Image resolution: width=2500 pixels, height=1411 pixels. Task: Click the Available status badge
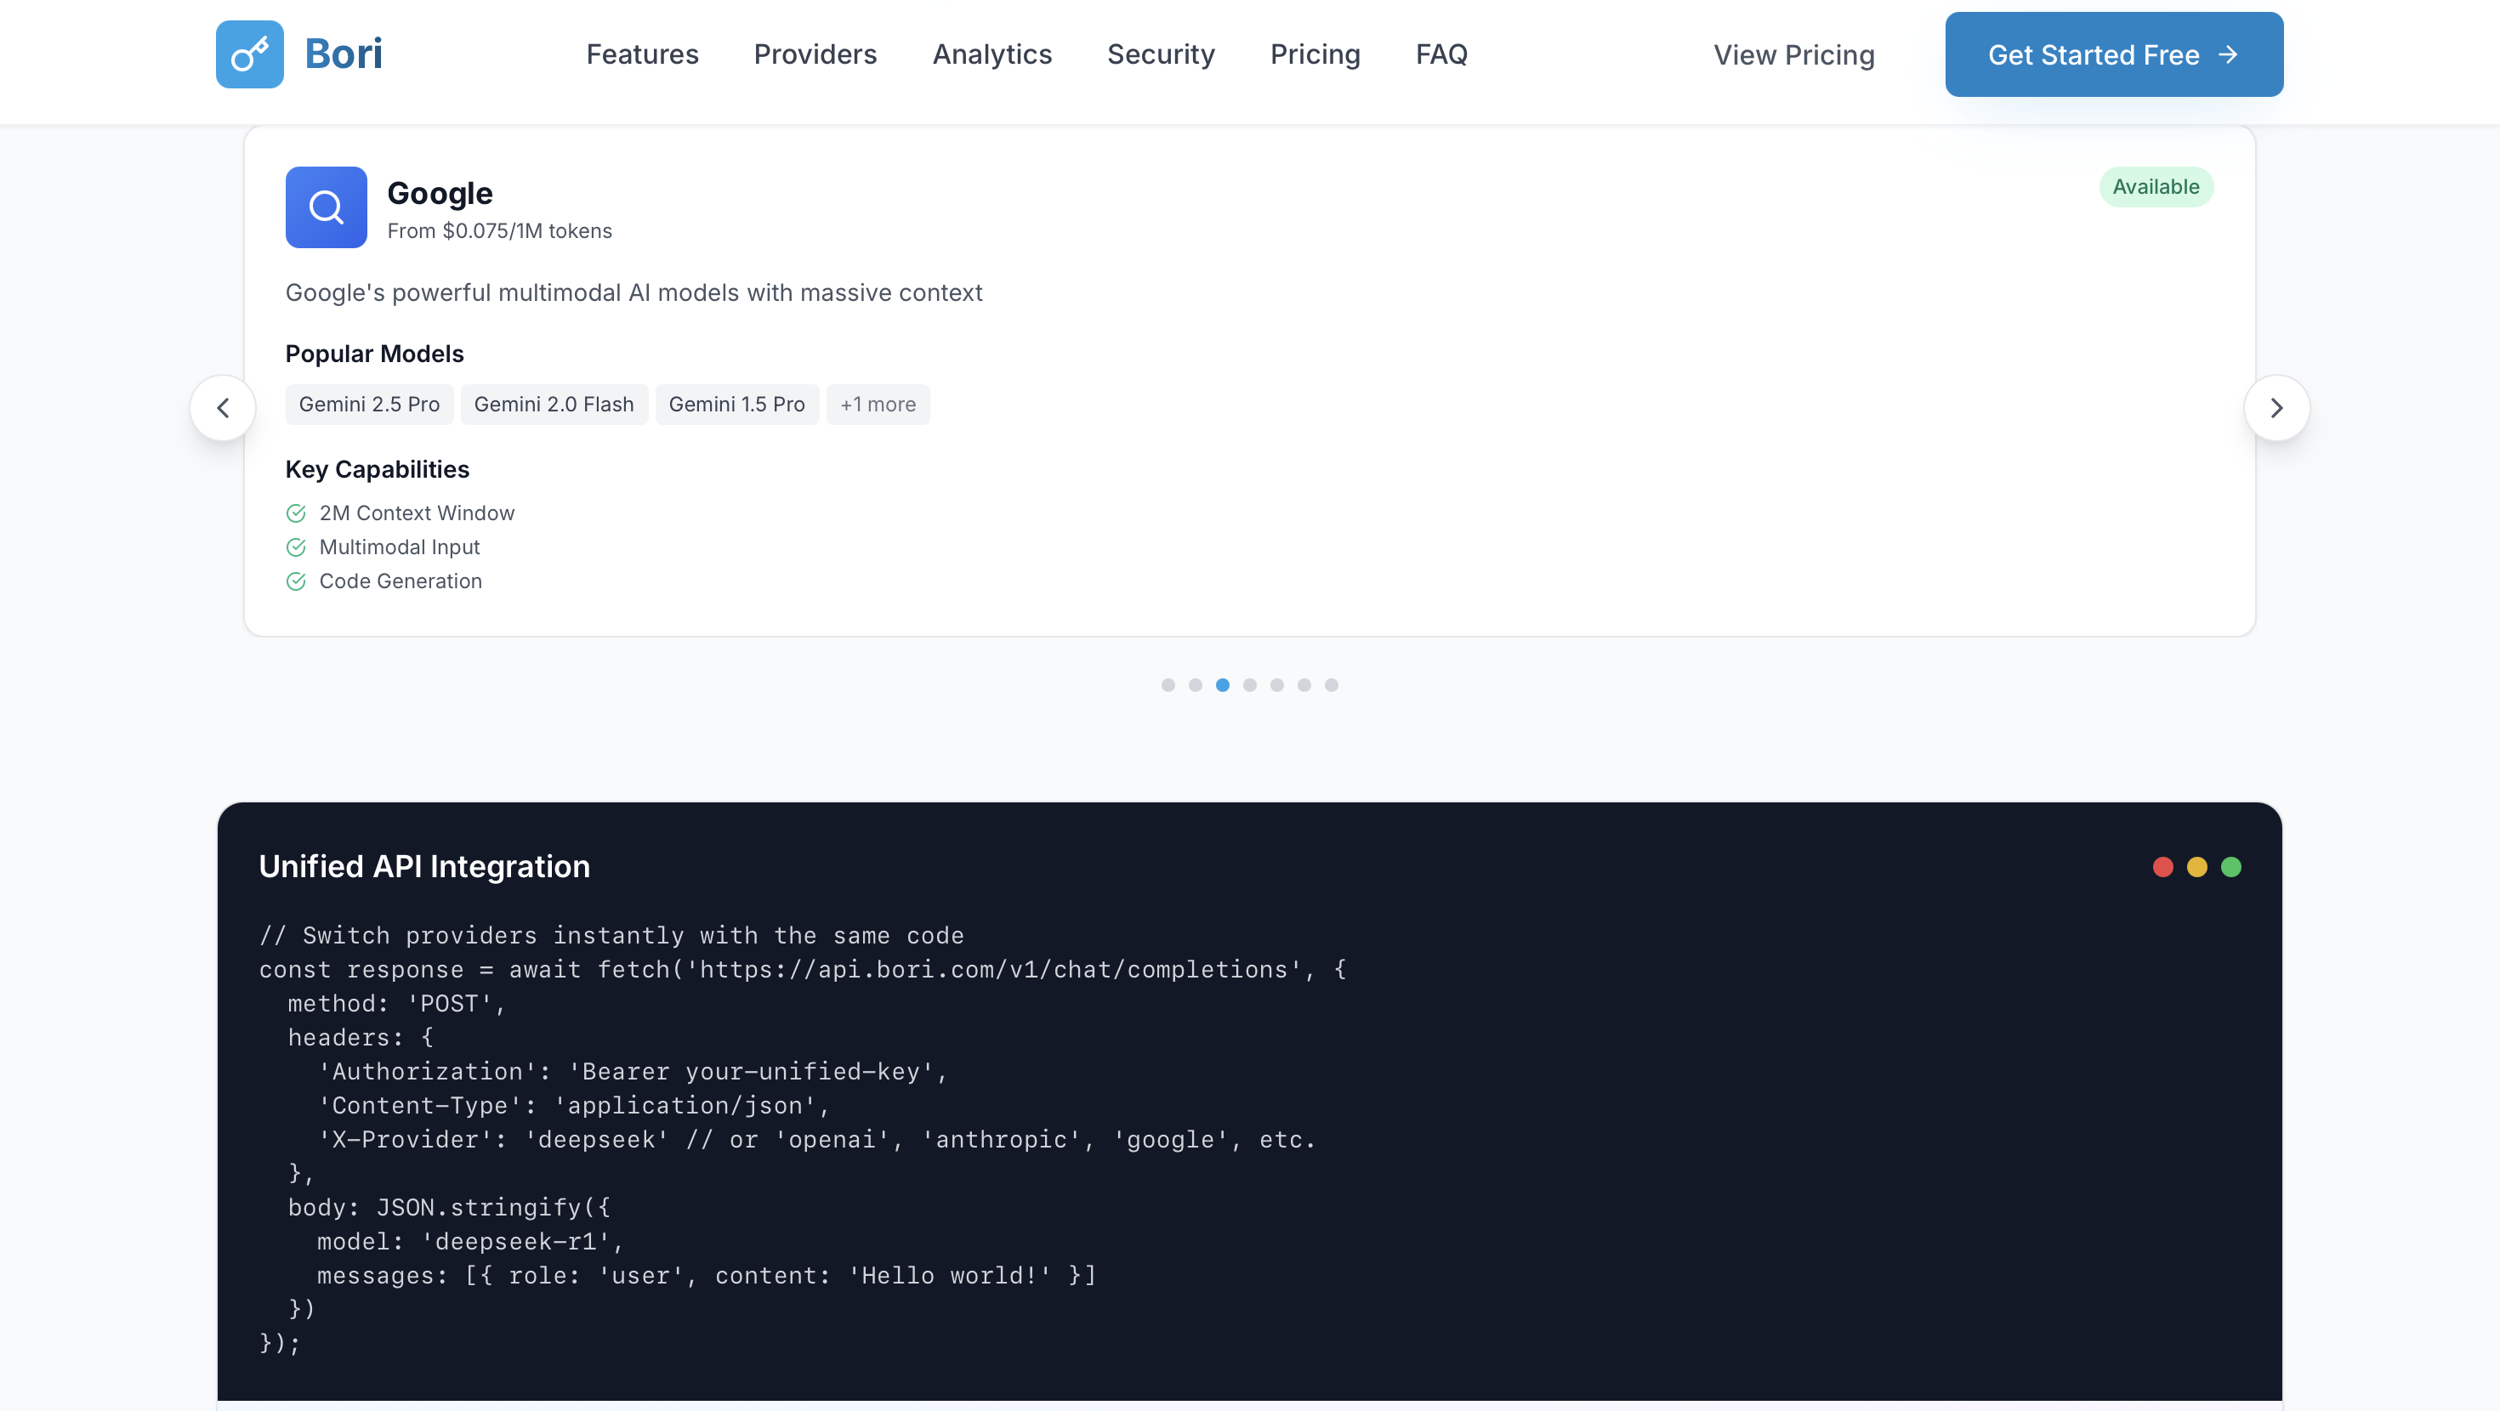pyautogui.click(x=2156, y=187)
